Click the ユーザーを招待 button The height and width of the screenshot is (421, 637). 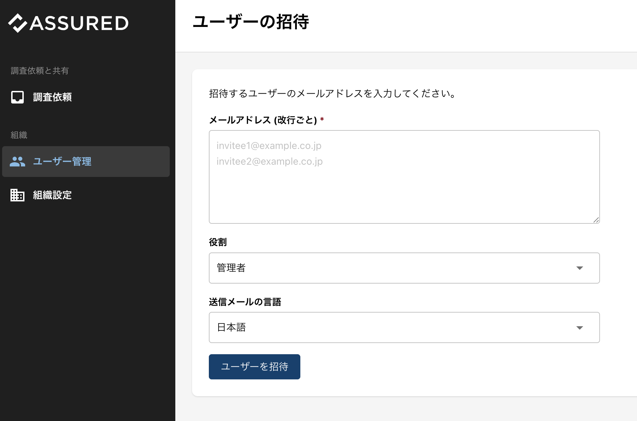click(x=255, y=367)
